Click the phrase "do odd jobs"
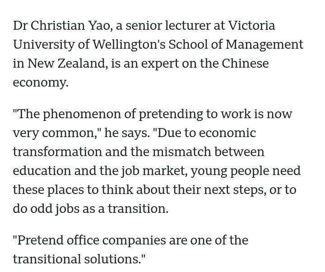This screenshot has width=325, height=272. (43, 208)
